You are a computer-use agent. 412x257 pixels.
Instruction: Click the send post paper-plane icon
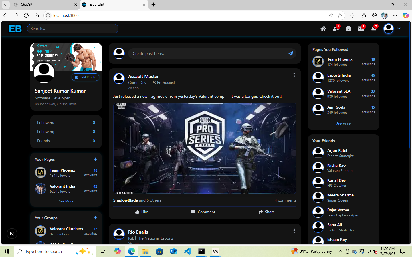(291, 53)
